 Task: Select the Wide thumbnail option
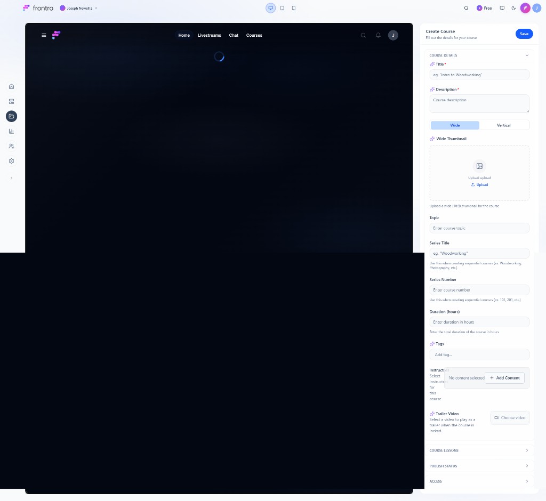click(x=455, y=125)
